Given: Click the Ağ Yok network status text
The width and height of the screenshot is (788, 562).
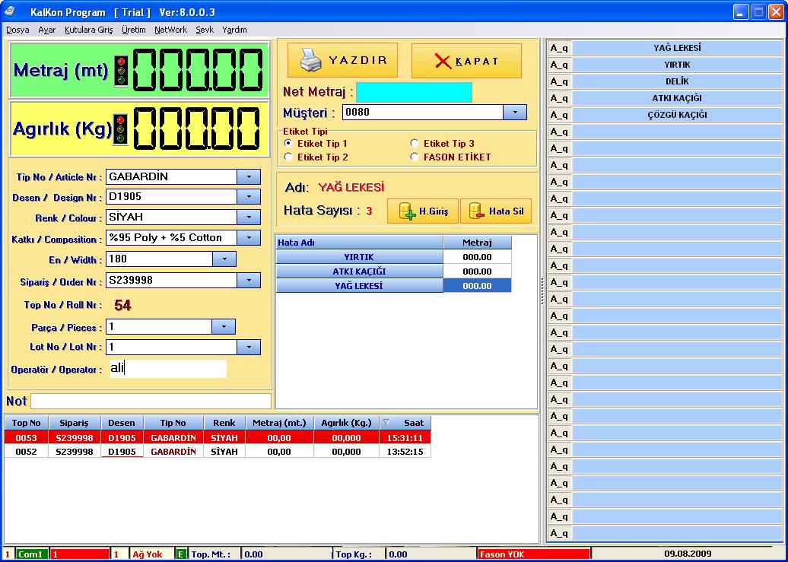Looking at the screenshot, I should pos(148,554).
